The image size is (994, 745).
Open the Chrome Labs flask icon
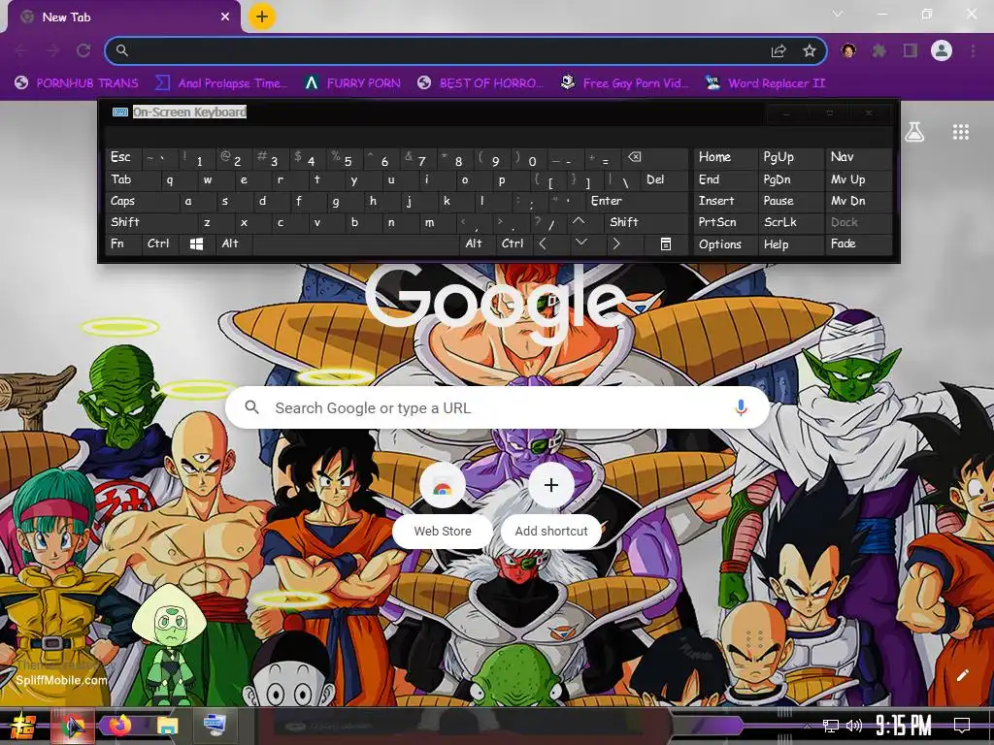(x=914, y=132)
